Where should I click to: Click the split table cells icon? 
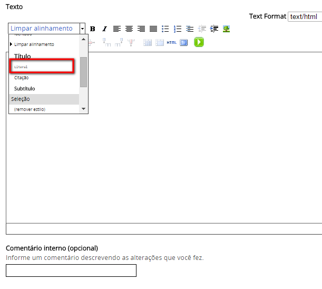pos(148,43)
